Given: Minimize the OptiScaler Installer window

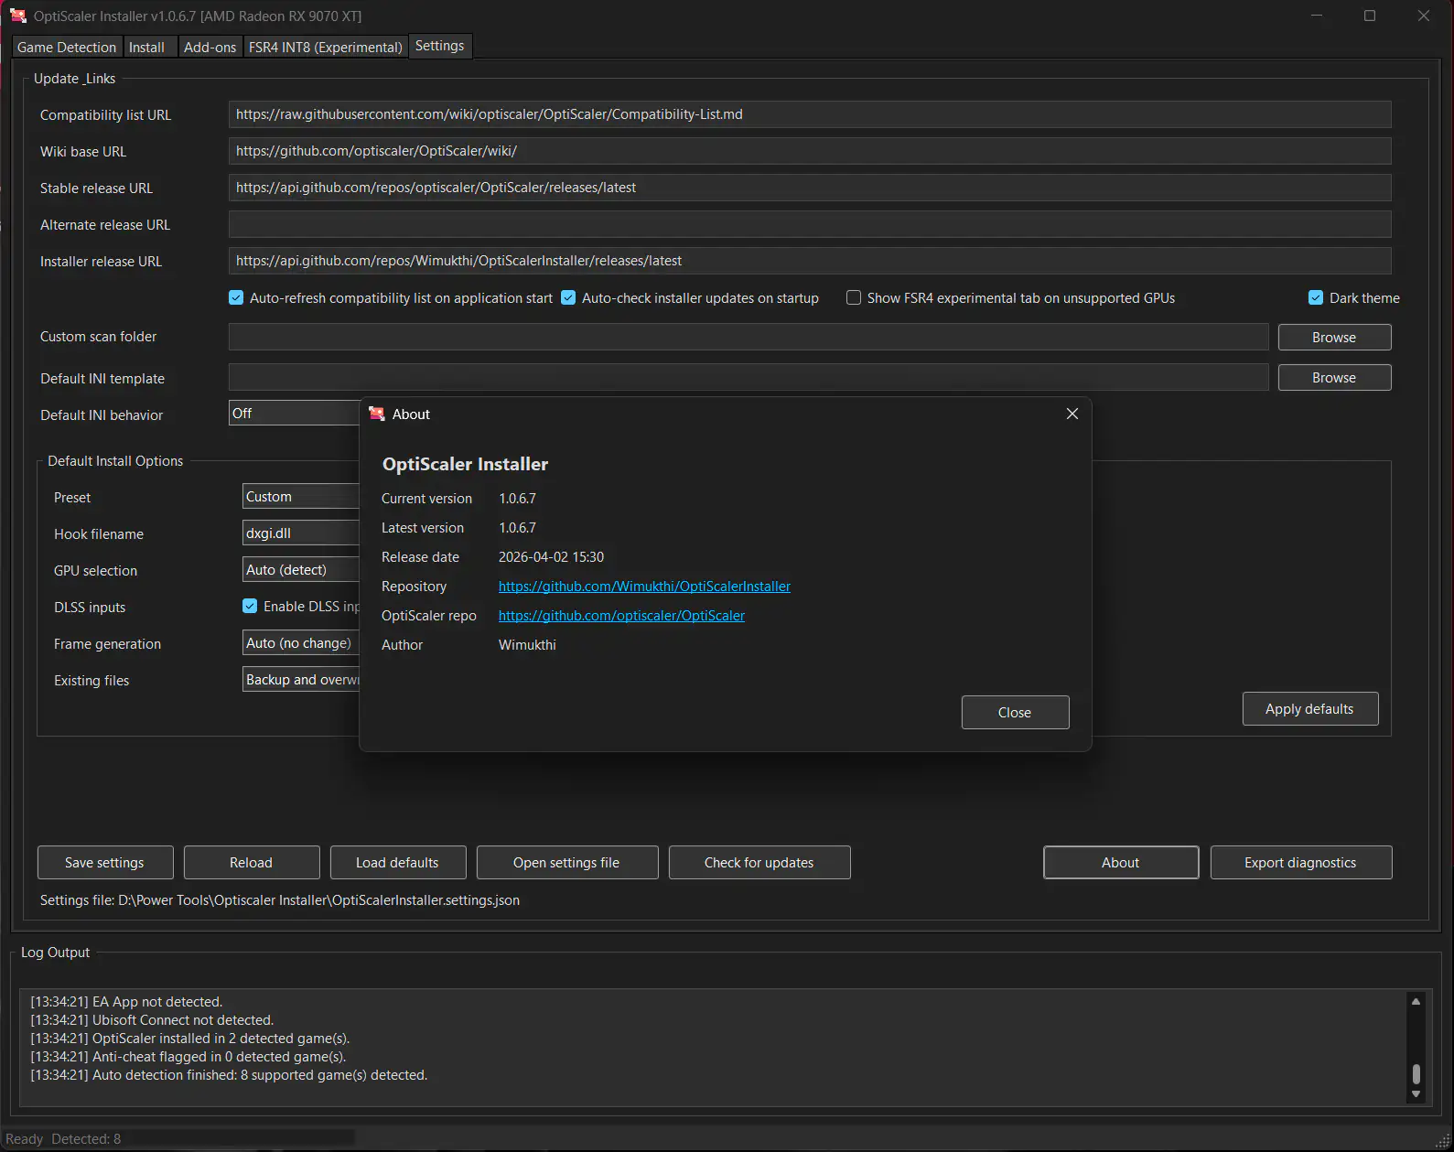Looking at the screenshot, I should pyautogui.click(x=1317, y=16).
